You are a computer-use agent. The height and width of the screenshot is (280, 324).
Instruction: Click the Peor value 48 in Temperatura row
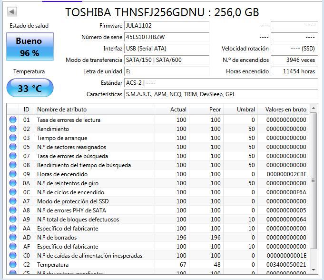point(217,264)
